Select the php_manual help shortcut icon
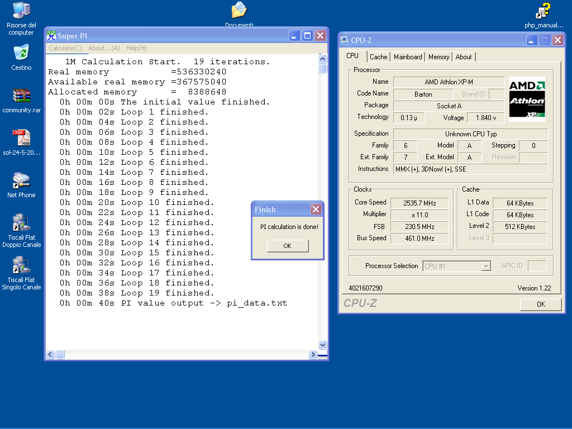572x429 pixels. pos(544,15)
